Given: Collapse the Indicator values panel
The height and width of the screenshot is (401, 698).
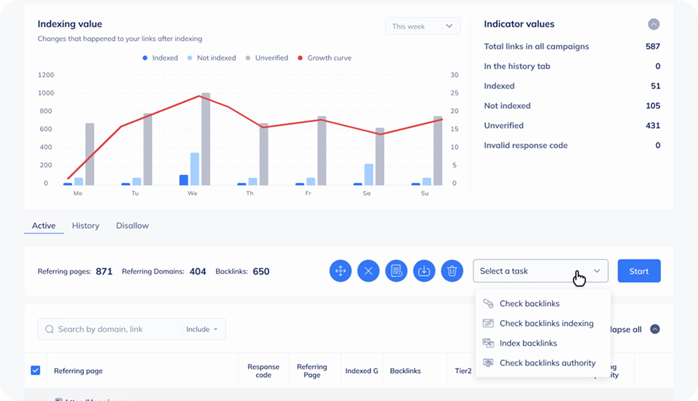Looking at the screenshot, I should click(653, 25).
